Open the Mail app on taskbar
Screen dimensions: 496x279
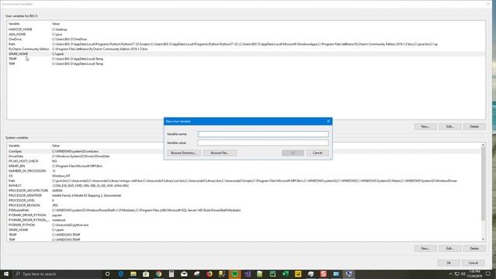pyautogui.click(x=184, y=274)
